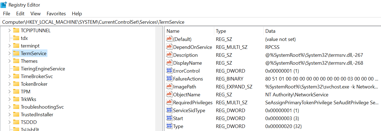Open the Edit menu

pyautogui.click(x=20, y=13)
